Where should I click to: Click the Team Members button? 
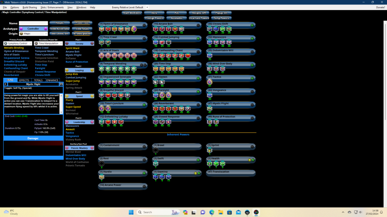(132, 13)
